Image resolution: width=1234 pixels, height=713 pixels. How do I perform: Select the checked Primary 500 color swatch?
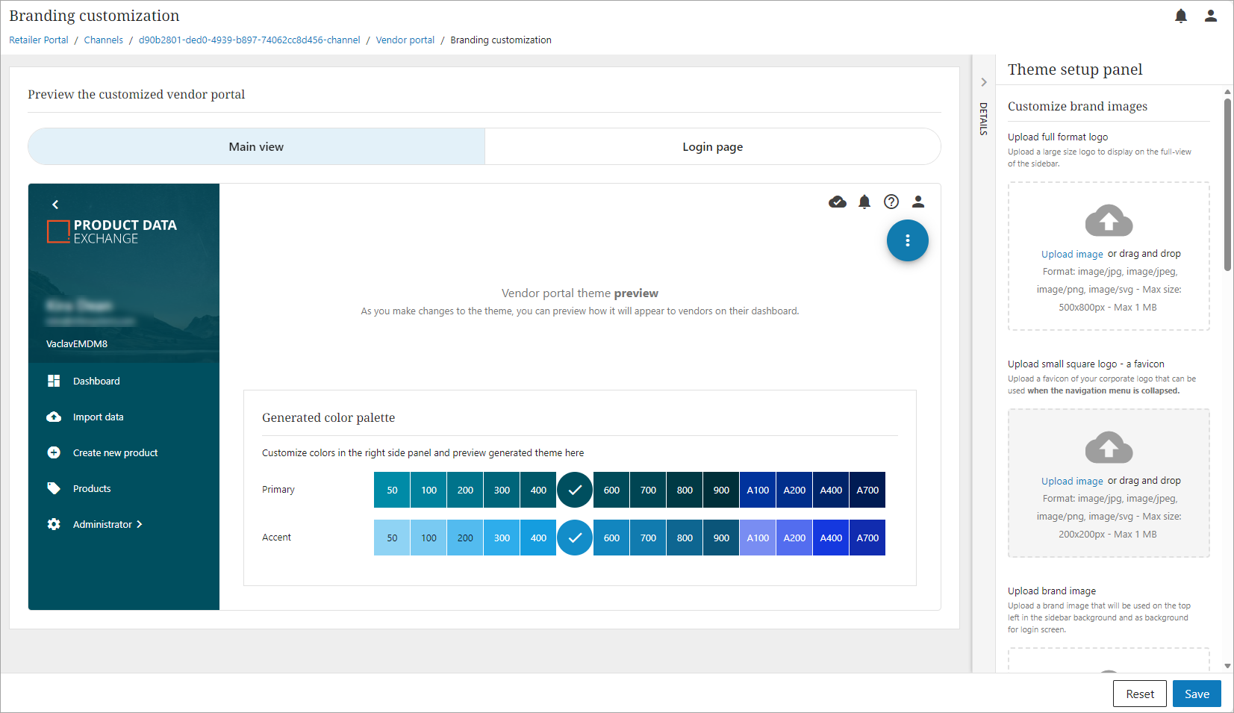coord(574,490)
